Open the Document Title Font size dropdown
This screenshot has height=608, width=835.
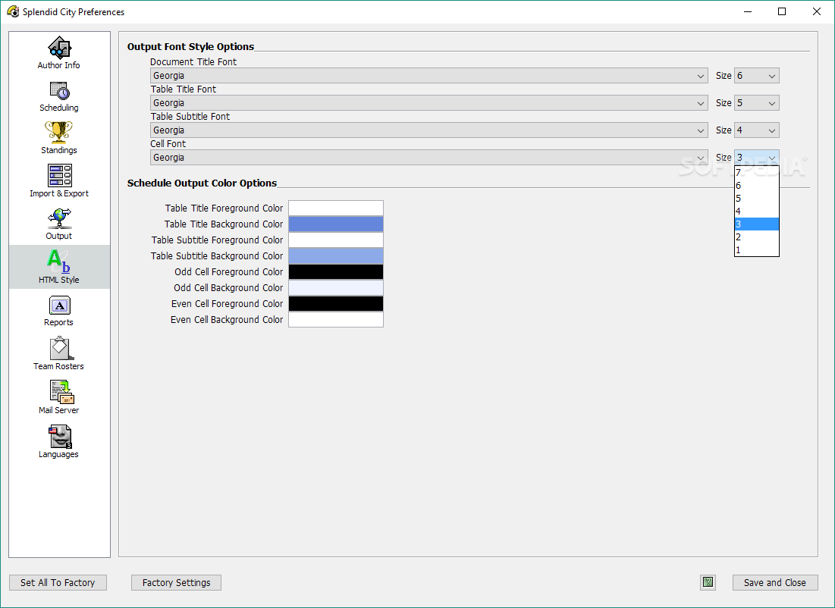tap(757, 76)
